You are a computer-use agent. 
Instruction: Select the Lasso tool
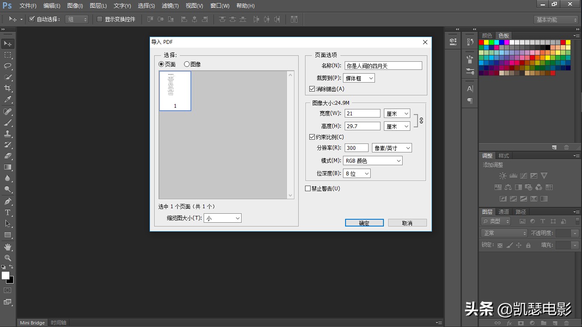(8, 66)
